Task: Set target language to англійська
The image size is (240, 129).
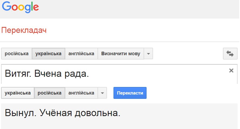Action: click(x=81, y=93)
